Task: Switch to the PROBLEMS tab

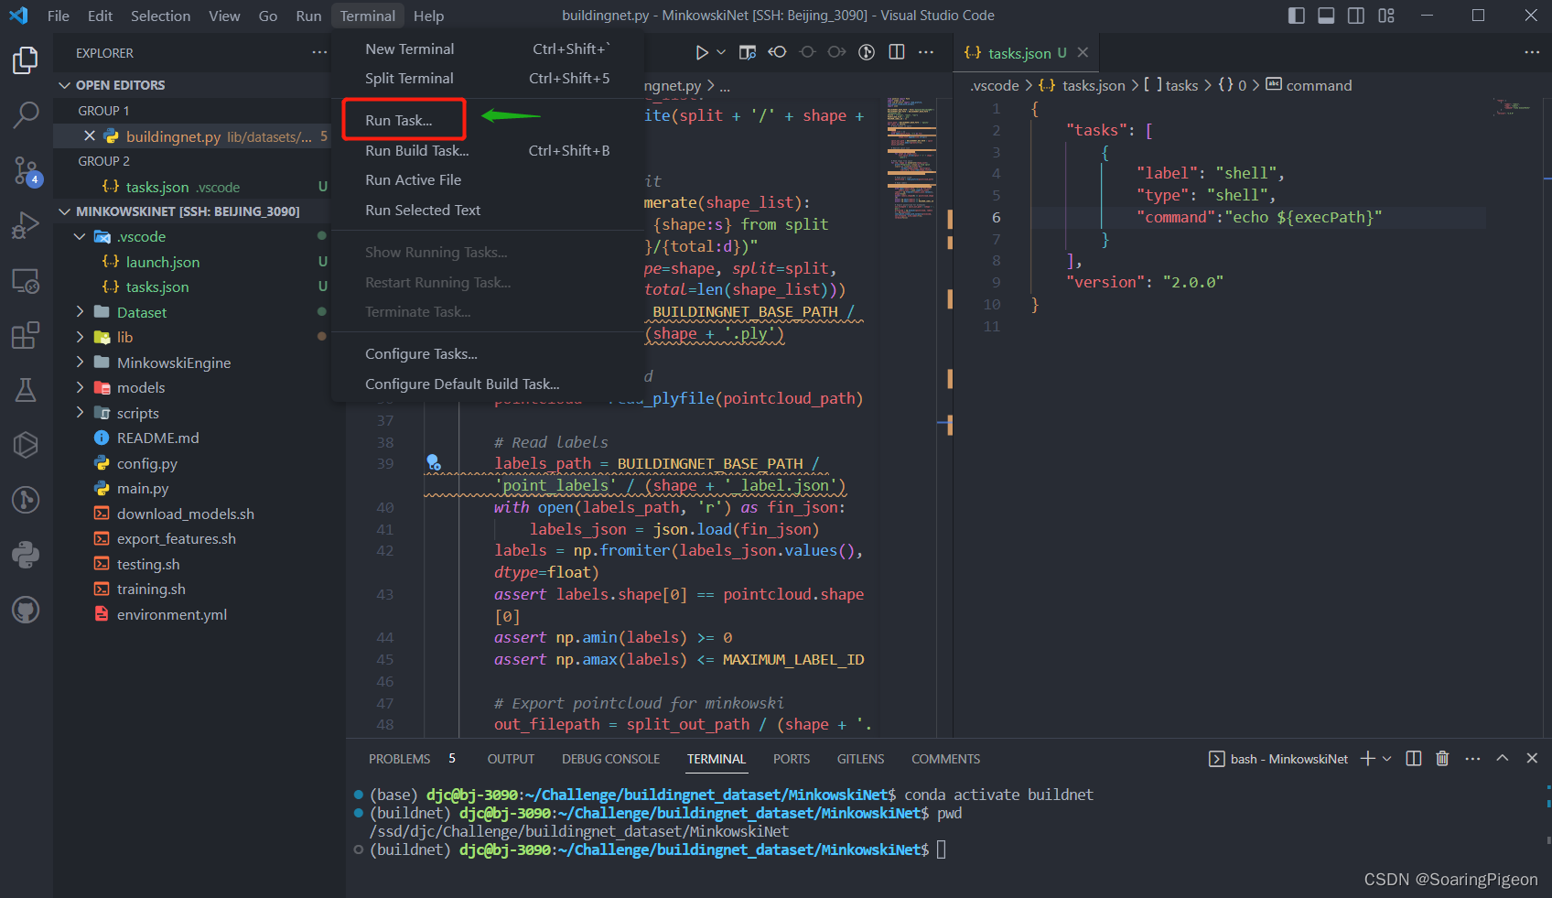Action: click(399, 759)
